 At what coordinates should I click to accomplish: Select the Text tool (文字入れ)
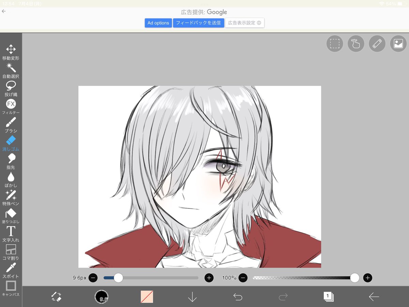click(x=11, y=234)
